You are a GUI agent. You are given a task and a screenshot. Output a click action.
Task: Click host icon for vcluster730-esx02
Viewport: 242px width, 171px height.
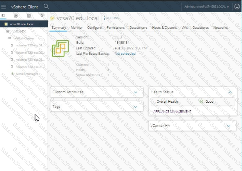pos(12,52)
